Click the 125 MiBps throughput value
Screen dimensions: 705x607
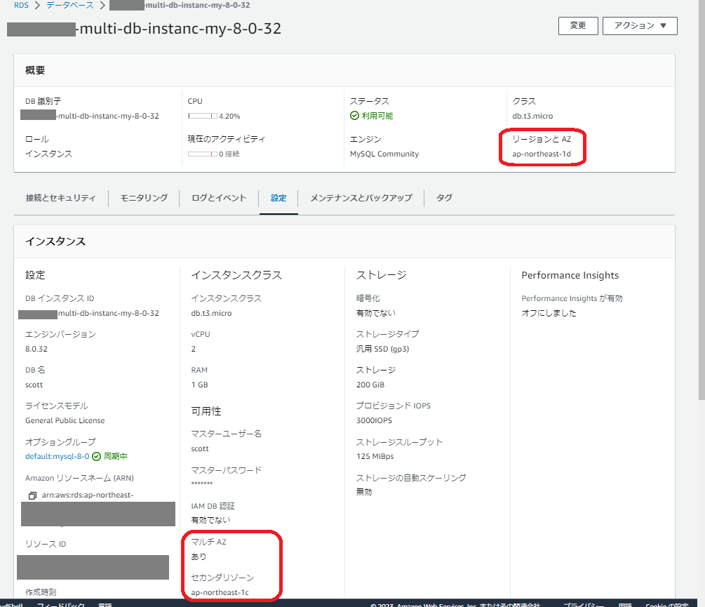[x=375, y=456]
